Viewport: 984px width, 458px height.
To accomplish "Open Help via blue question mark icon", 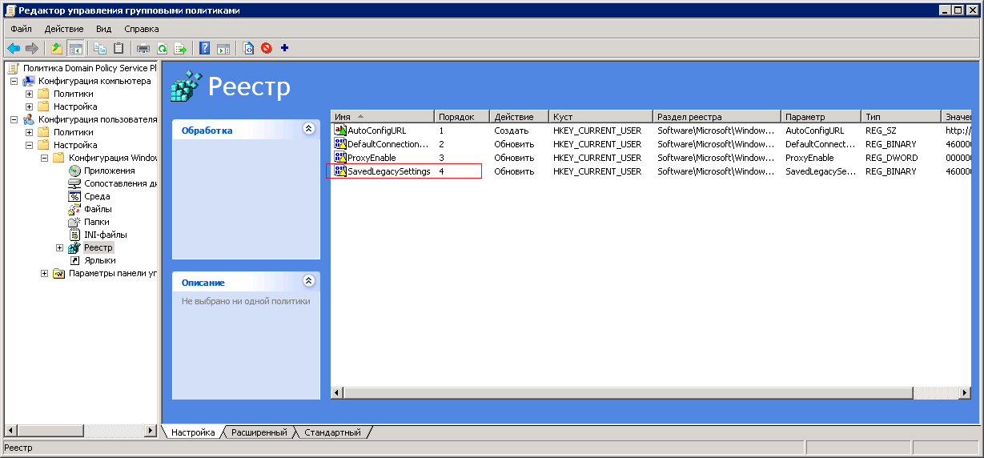I will [204, 48].
